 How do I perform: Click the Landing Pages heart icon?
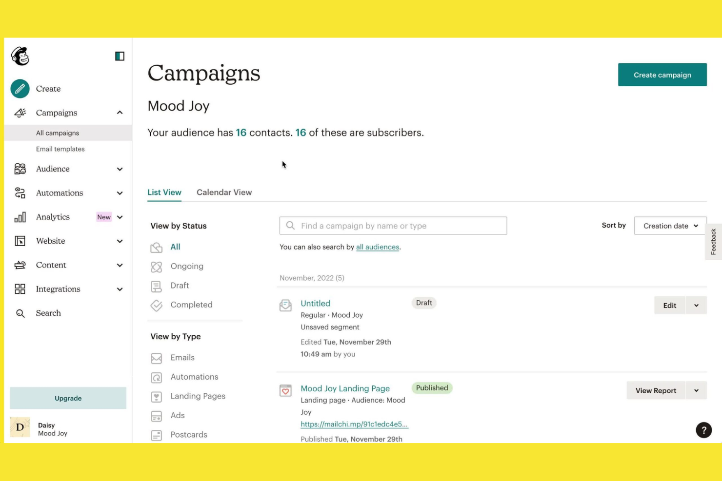[156, 397]
